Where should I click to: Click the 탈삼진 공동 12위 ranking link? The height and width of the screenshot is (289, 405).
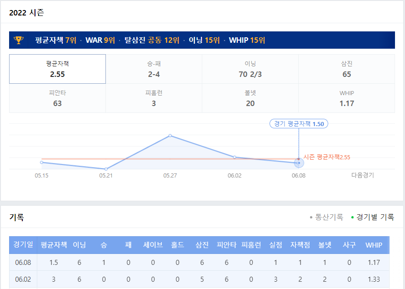(x=153, y=41)
